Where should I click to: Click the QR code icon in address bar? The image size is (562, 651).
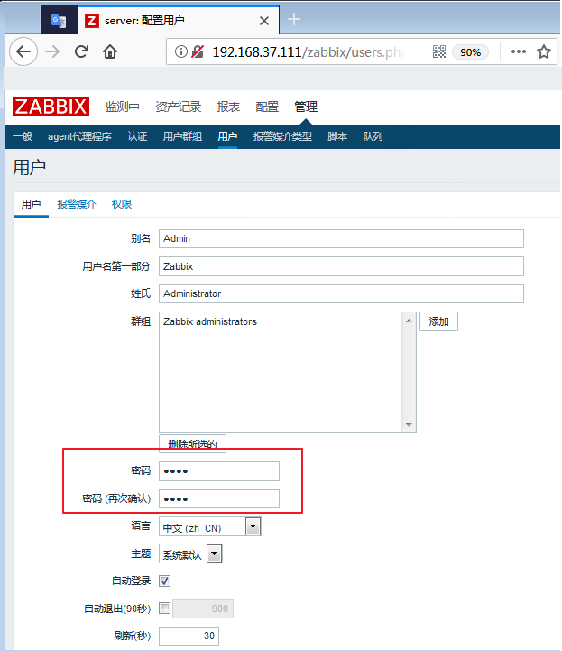click(439, 51)
